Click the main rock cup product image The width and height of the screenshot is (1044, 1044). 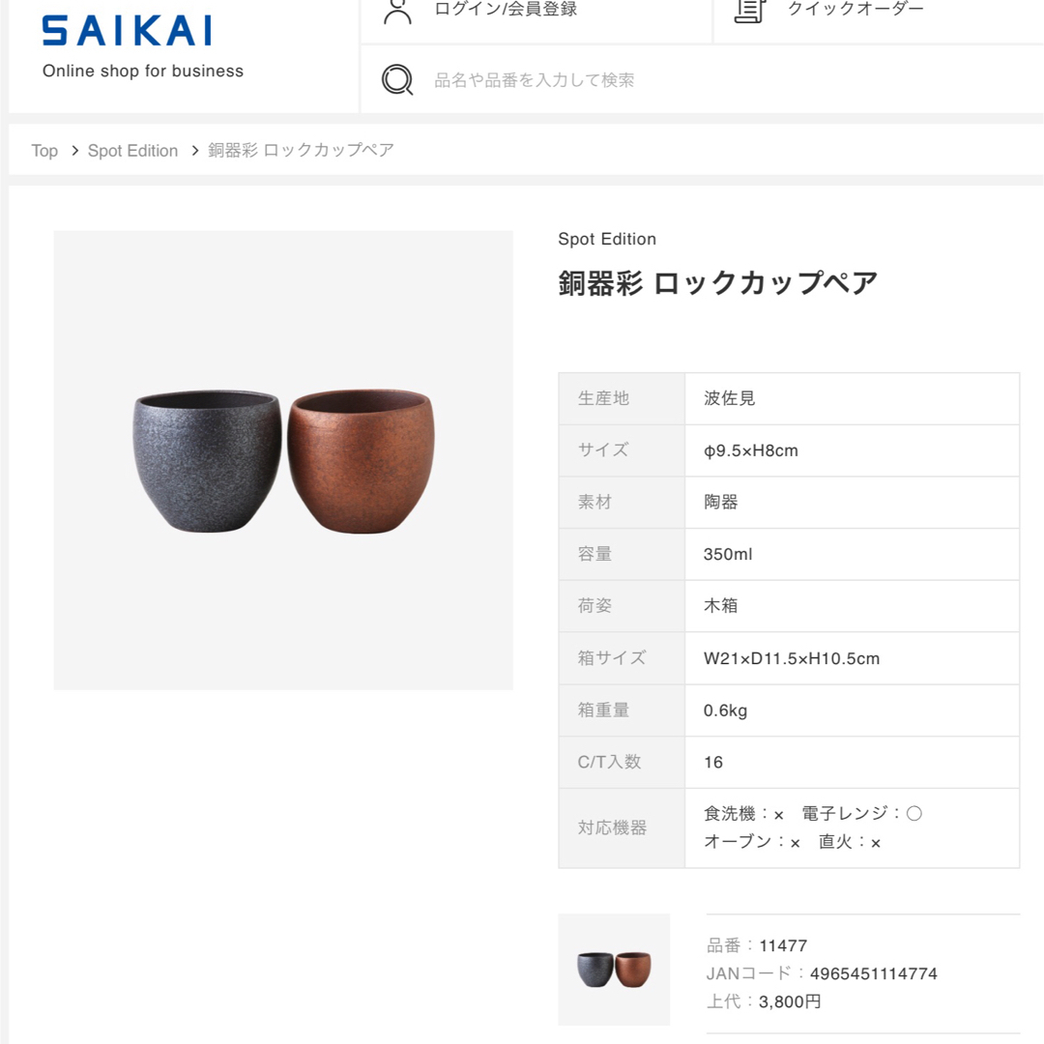[x=283, y=461]
